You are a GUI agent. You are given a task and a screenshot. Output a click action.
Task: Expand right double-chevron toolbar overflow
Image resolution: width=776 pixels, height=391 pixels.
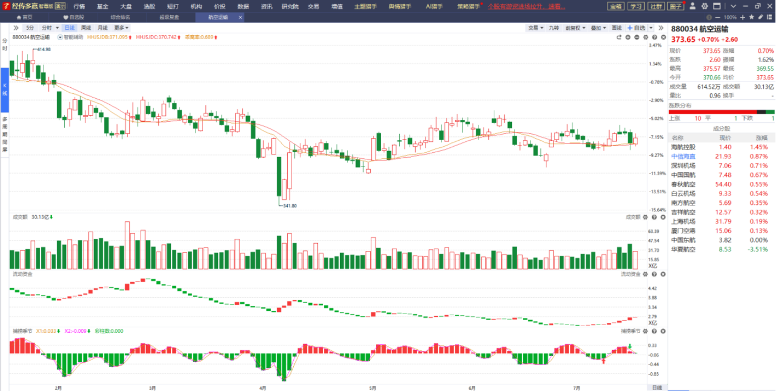661,27
